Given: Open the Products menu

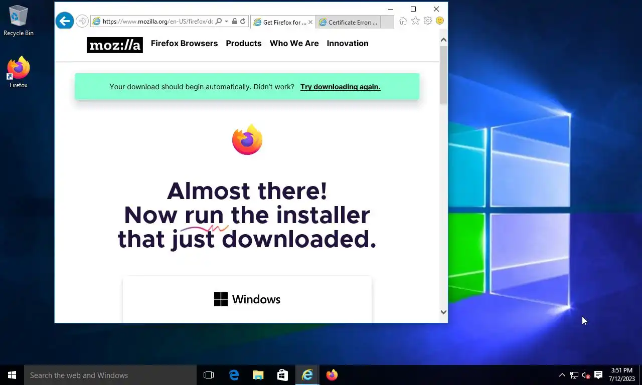Looking at the screenshot, I should (x=244, y=43).
